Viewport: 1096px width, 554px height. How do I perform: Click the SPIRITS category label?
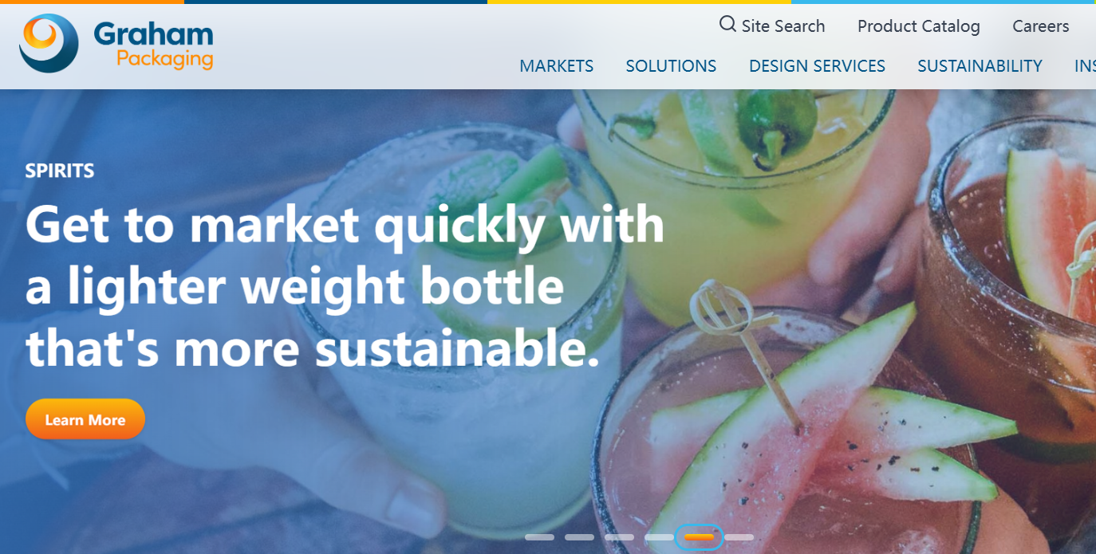coord(60,171)
